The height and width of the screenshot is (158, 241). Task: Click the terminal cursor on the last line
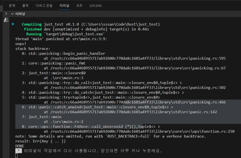[x=17, y=155]
